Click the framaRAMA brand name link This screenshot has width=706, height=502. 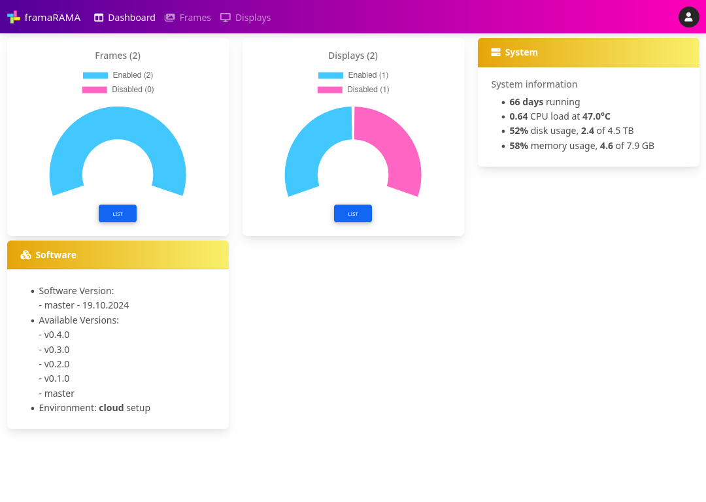(x=52, y=18)
